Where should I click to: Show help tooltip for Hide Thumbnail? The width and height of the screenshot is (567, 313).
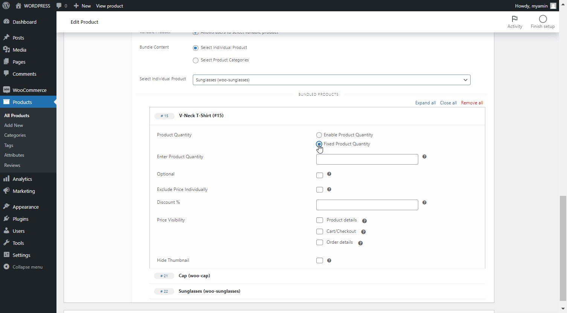[329, 260]
